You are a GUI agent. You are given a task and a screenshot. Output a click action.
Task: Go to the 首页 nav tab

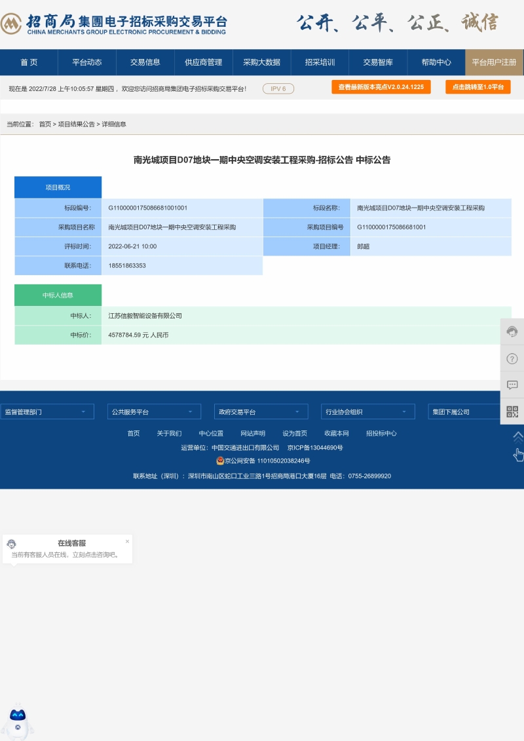point(29,62)
